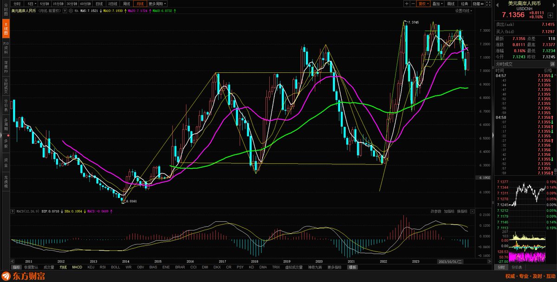
Task: Switch to 分价表 tab at bottom right
Action: (x=517, y=267)
